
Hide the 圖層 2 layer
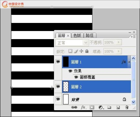pyautogui.click(x=58, y=87)
